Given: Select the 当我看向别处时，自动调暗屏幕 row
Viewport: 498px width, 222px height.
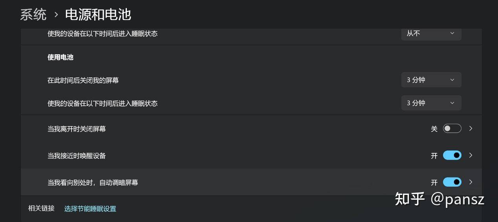Looking at the screenshot, I should (x=251, y=182).
